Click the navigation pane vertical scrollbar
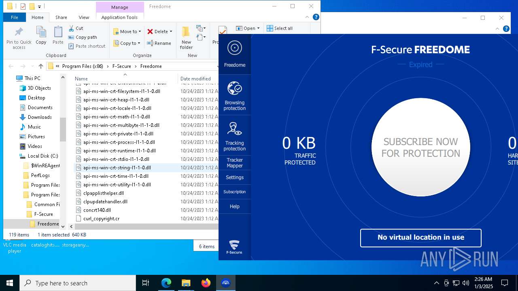 [63, 129]
